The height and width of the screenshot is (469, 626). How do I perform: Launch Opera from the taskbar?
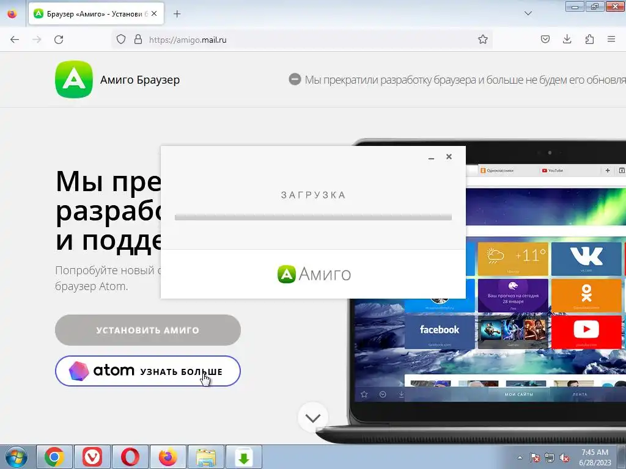pos(130,457)
